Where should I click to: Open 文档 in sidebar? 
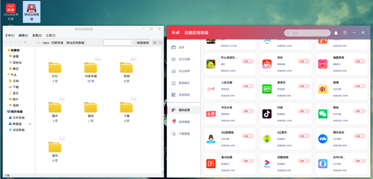coord(14,81)
